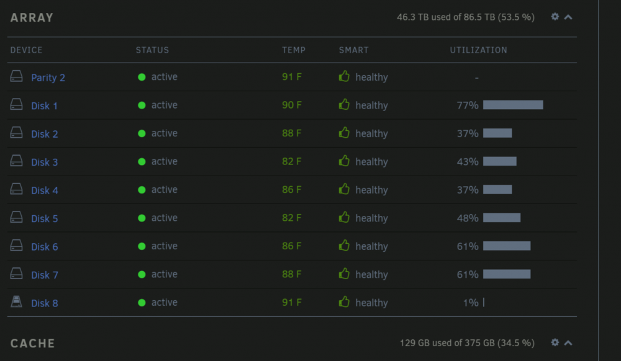Viewport: 621px width, 361px height.
Task: Click Disk 6 SMART thumbs-up icon
Action: pyautogui.click(x=344, y=246)
